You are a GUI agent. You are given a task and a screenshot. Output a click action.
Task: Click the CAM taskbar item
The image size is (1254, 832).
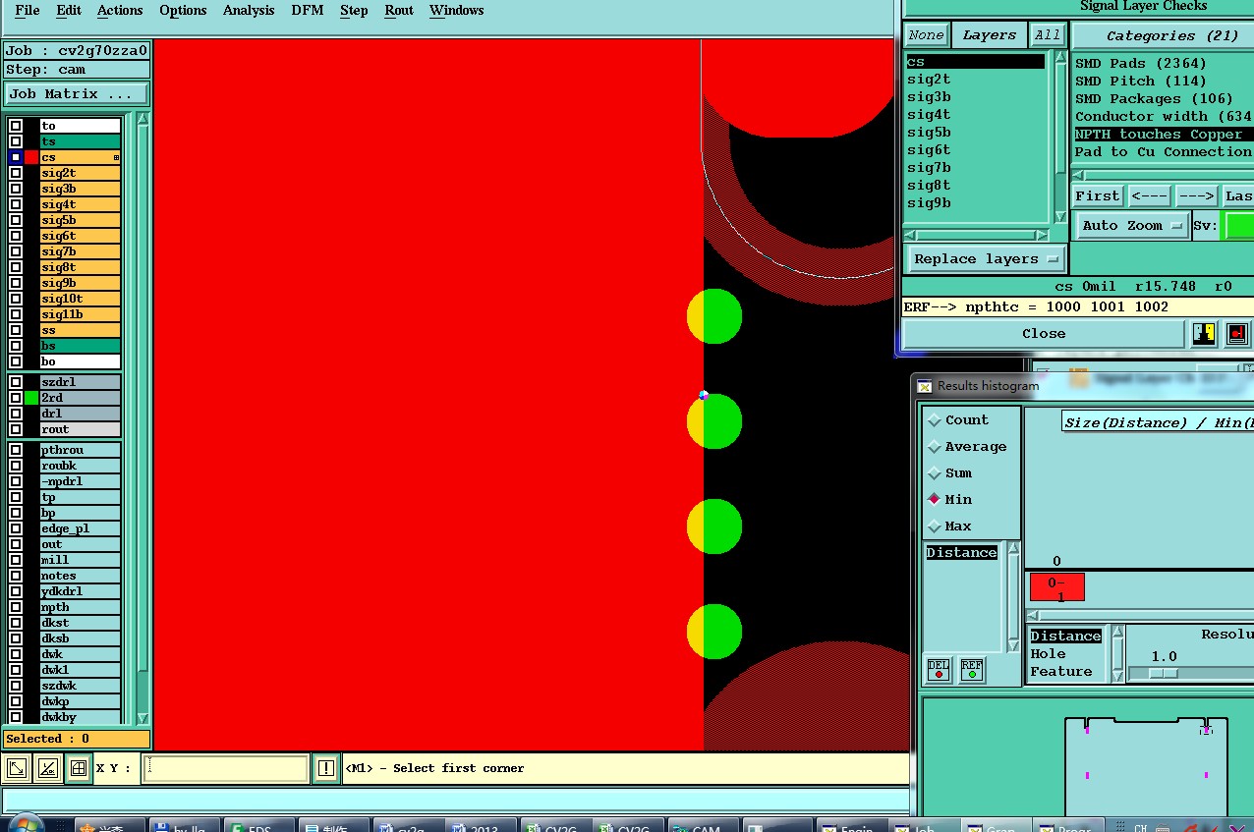(x=703, y=827)
